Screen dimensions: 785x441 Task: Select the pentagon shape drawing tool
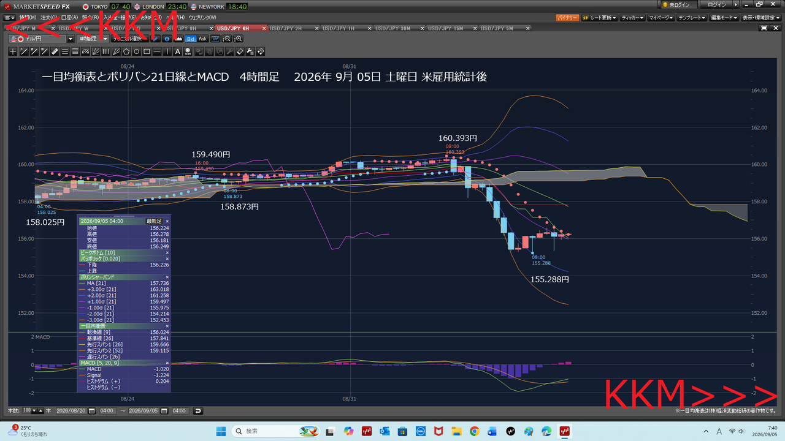click(x=126, y=51)
